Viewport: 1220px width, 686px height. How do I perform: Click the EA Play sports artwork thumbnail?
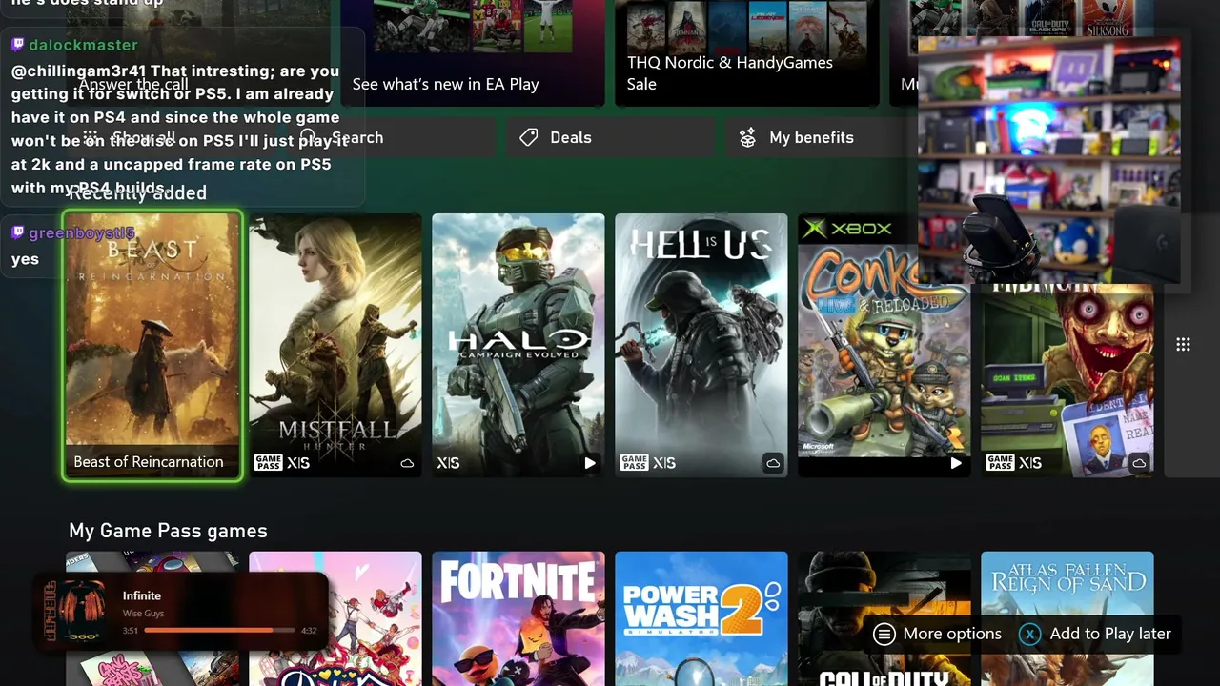[473, 26]
